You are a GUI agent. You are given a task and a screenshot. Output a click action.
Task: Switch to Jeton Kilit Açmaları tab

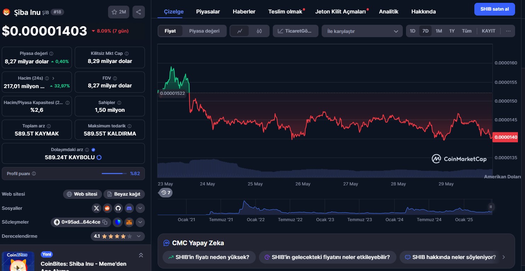coord(341,12)
